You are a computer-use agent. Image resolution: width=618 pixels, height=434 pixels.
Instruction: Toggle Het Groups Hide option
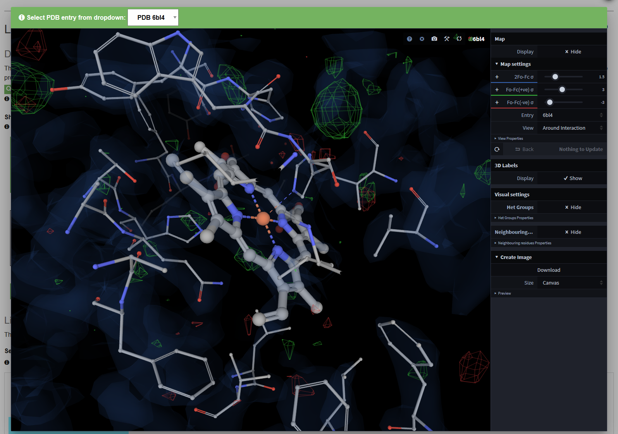[x=572, y=208]
